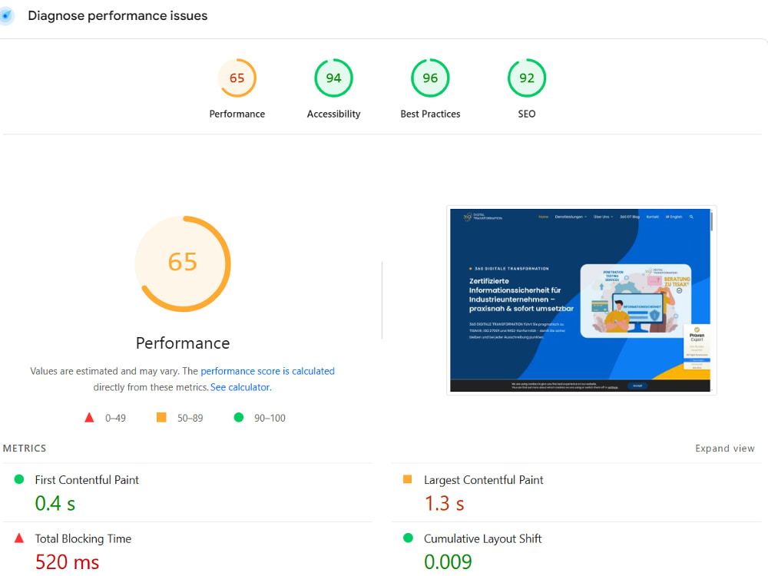Select the 0.4 s metric value
The image size is (768, 576).
pyautogui.click(x=55, y=504)
